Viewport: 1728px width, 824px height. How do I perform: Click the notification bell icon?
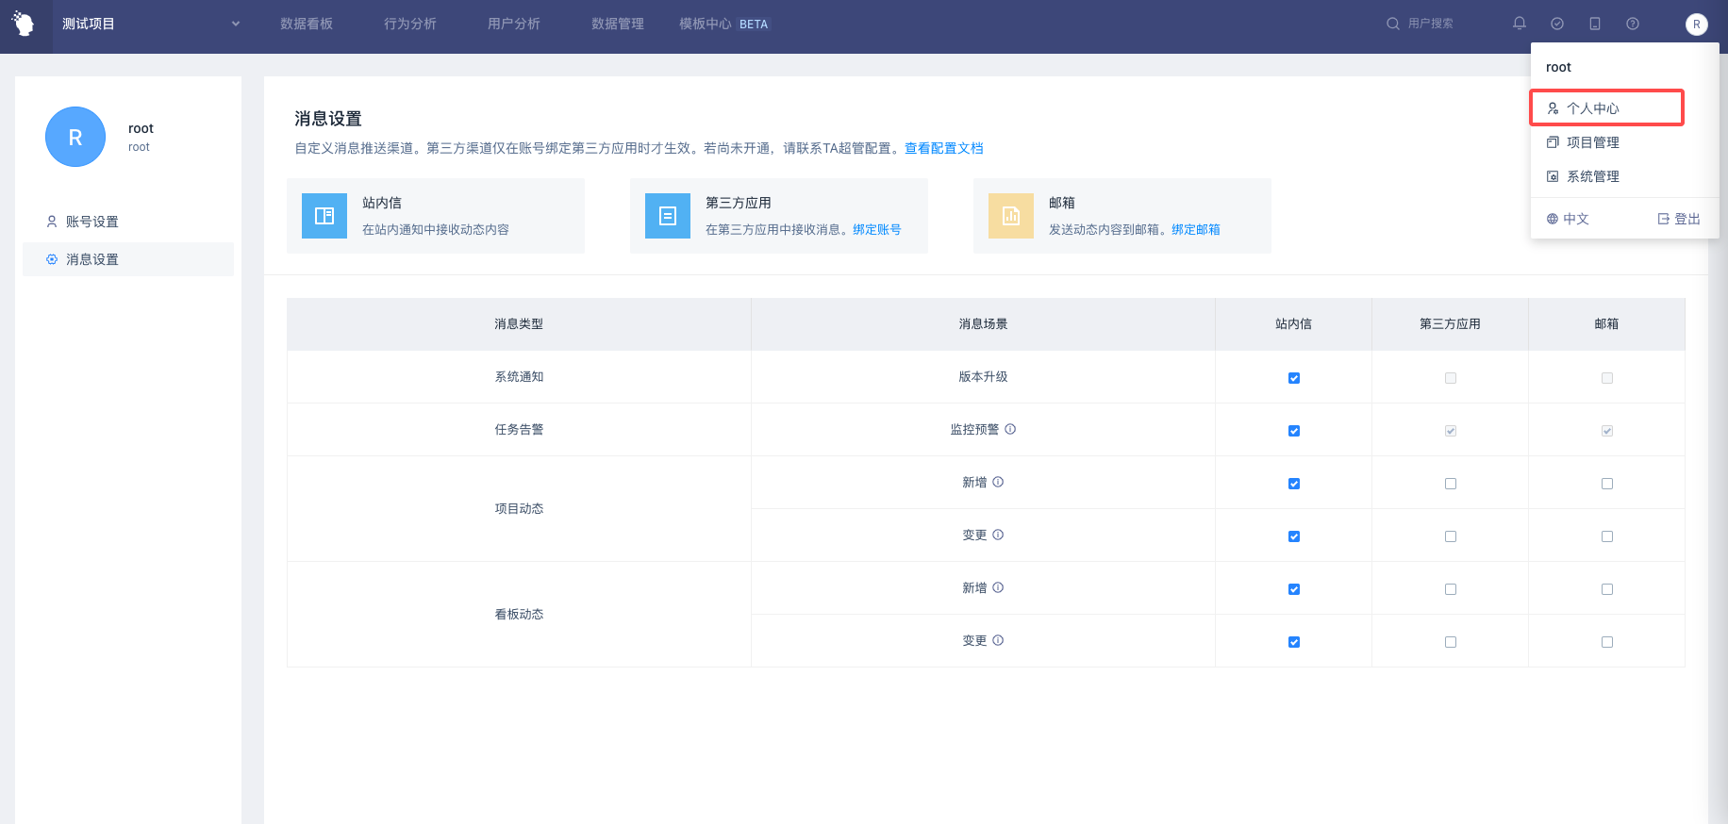(1519, 24)
